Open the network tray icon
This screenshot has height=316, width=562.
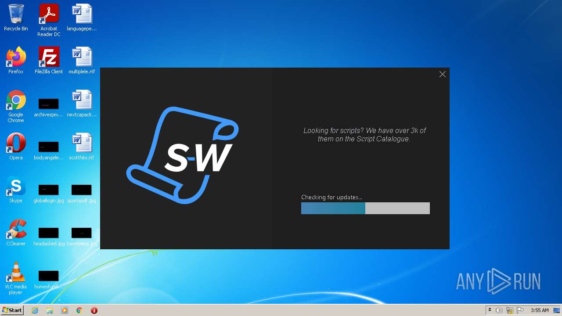[x=510, y=310]
